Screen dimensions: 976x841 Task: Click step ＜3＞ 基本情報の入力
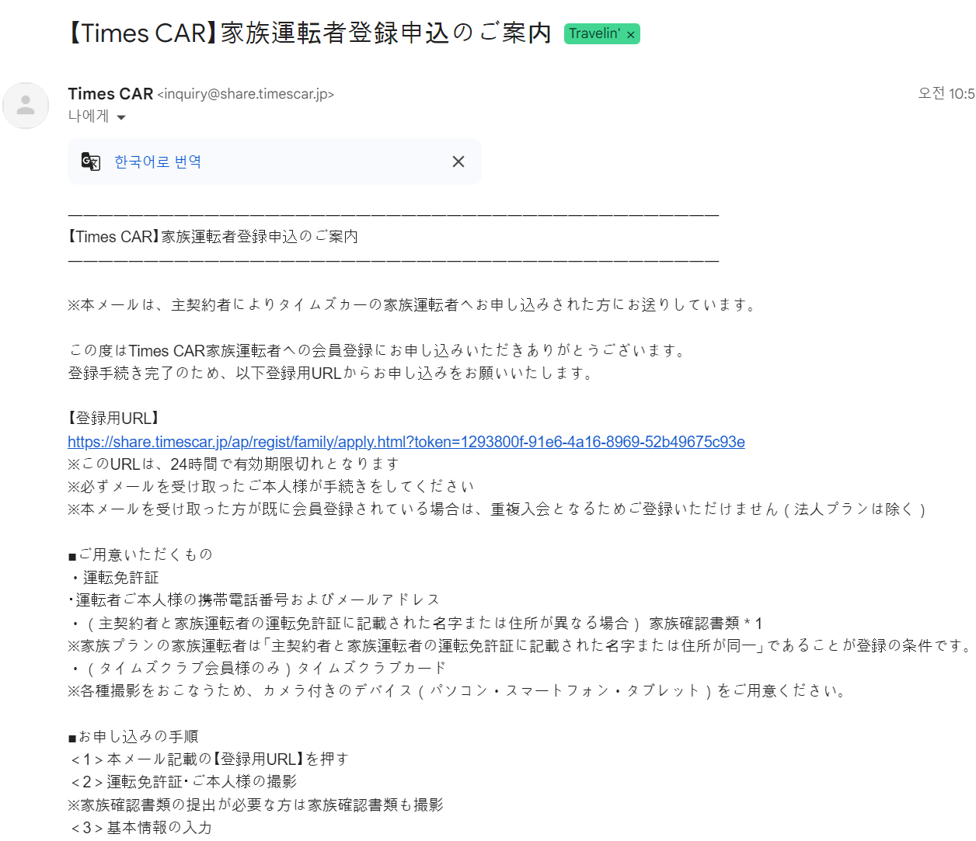click(x=140, y=827)
